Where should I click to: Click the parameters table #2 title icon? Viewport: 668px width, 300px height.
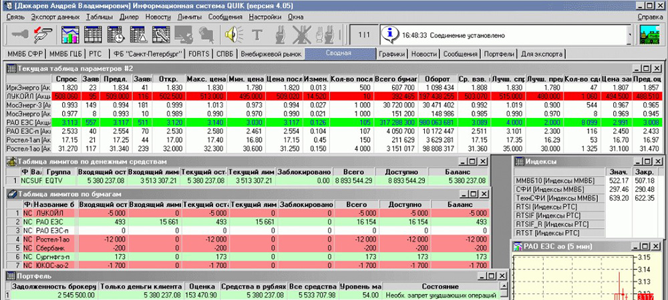11,68
